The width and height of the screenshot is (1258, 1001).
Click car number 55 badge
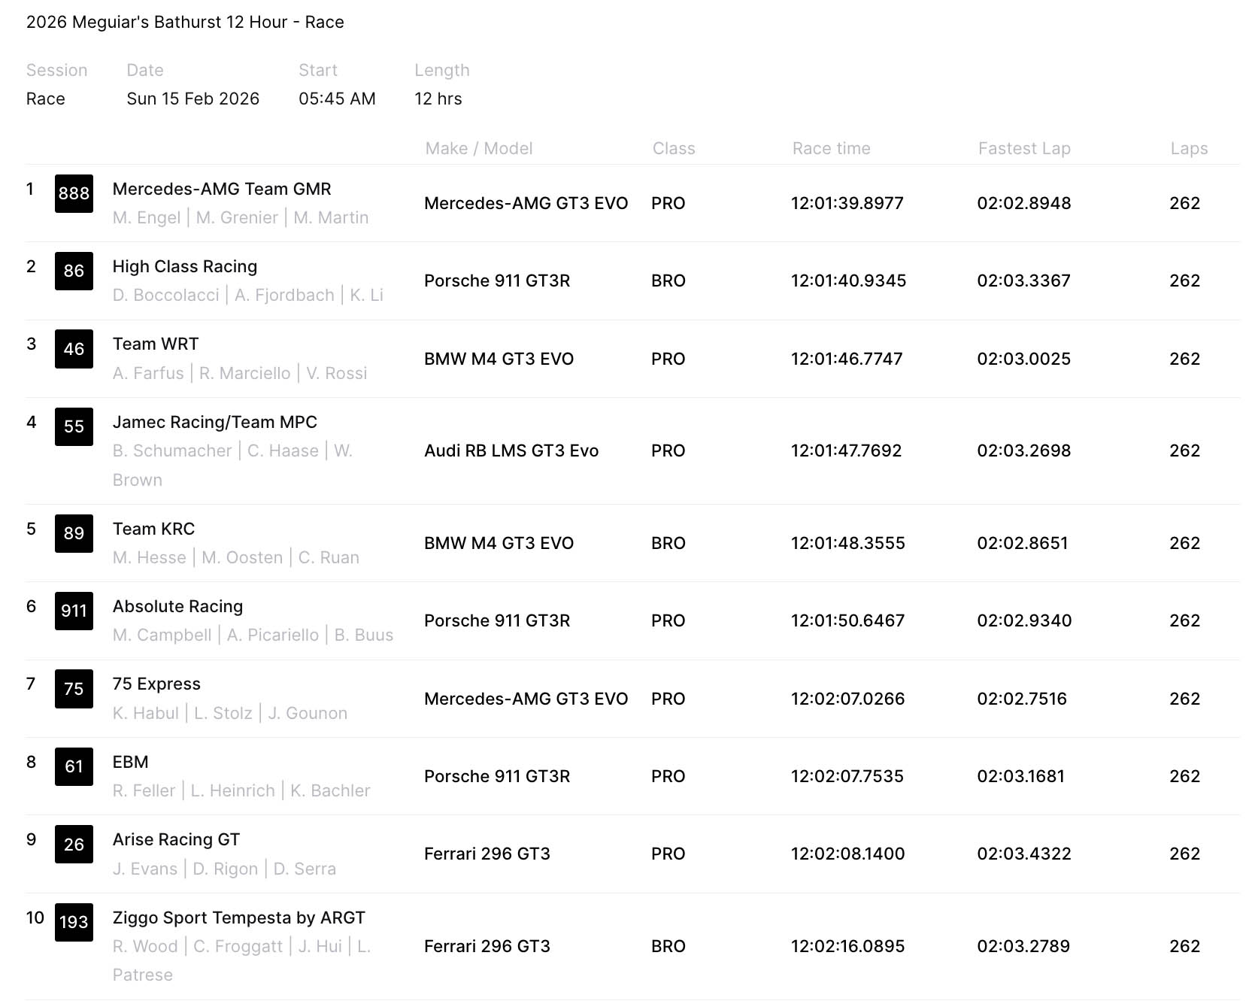coord(74,426)
